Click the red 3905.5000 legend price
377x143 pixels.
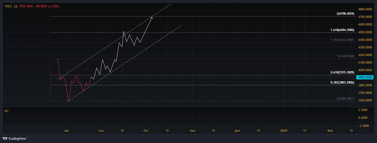coord(26,6)
